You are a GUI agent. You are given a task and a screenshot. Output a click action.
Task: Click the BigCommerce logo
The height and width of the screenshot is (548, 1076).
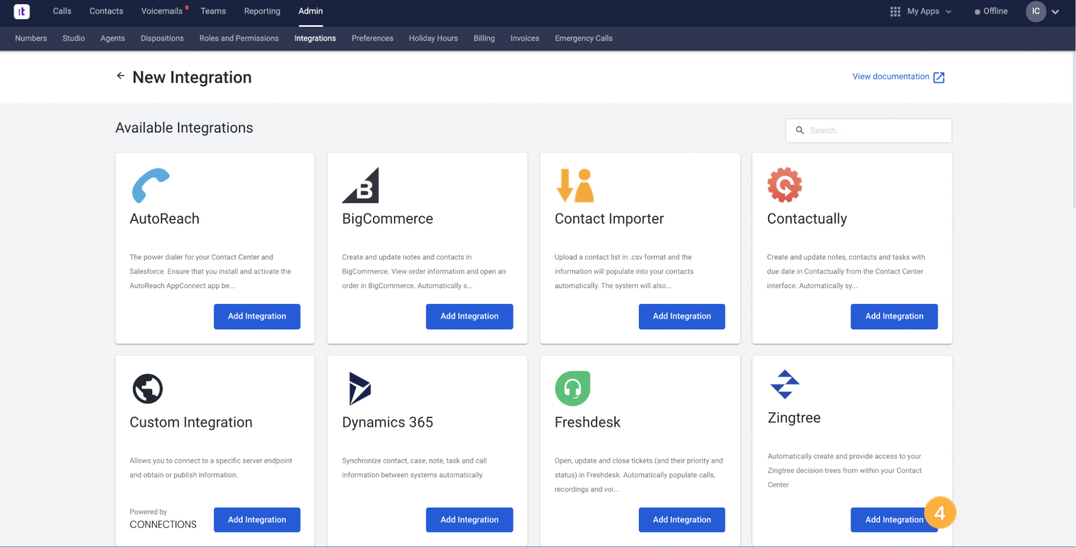[361, 186]
